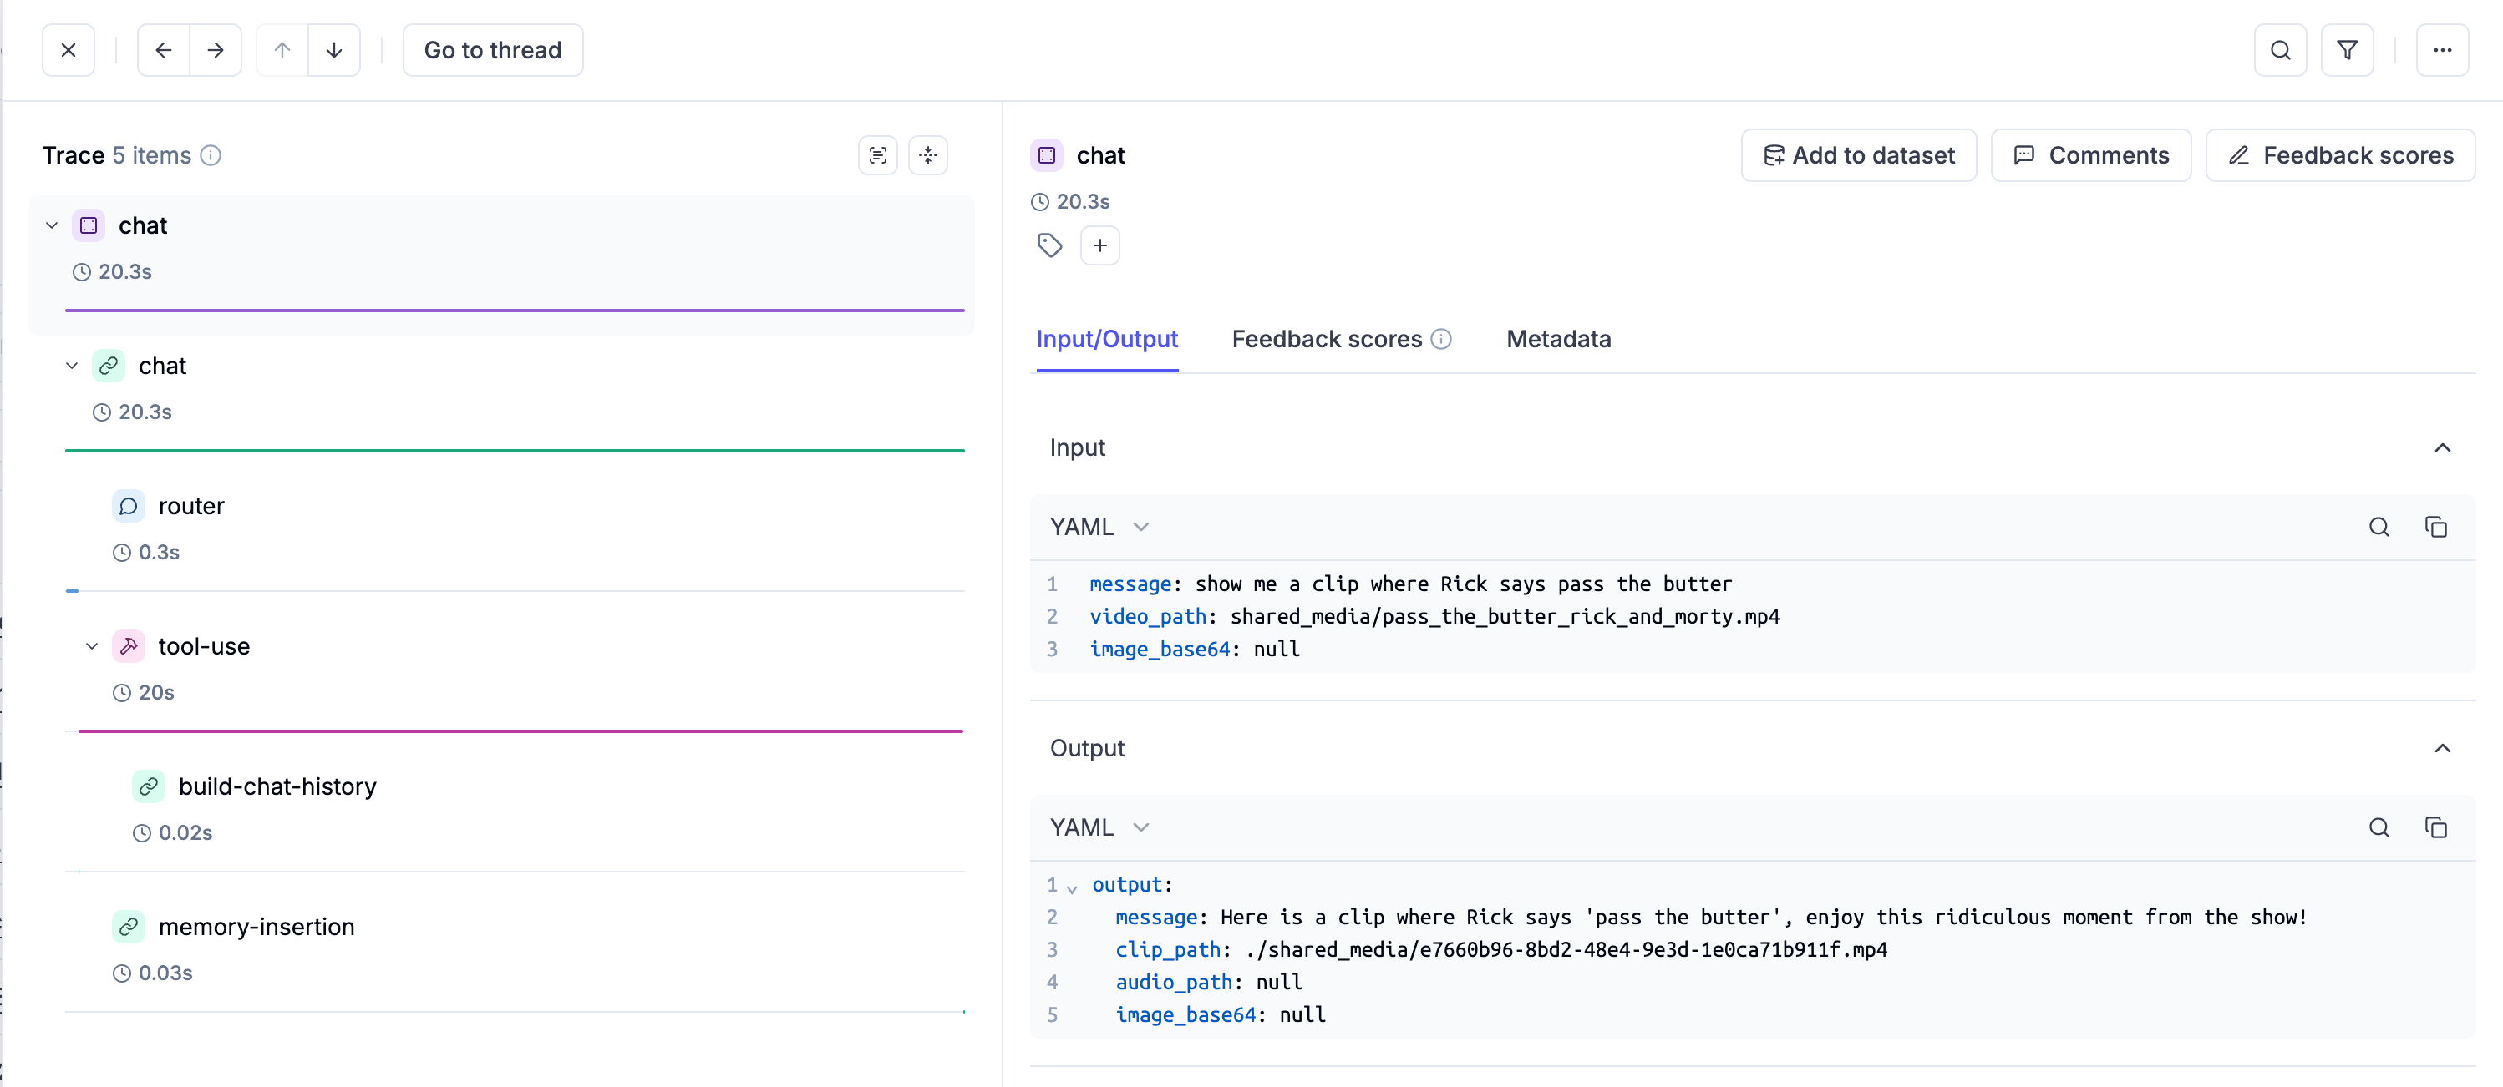
Task: Search within the Output YAML block
Action: (x=2378, y=827)
